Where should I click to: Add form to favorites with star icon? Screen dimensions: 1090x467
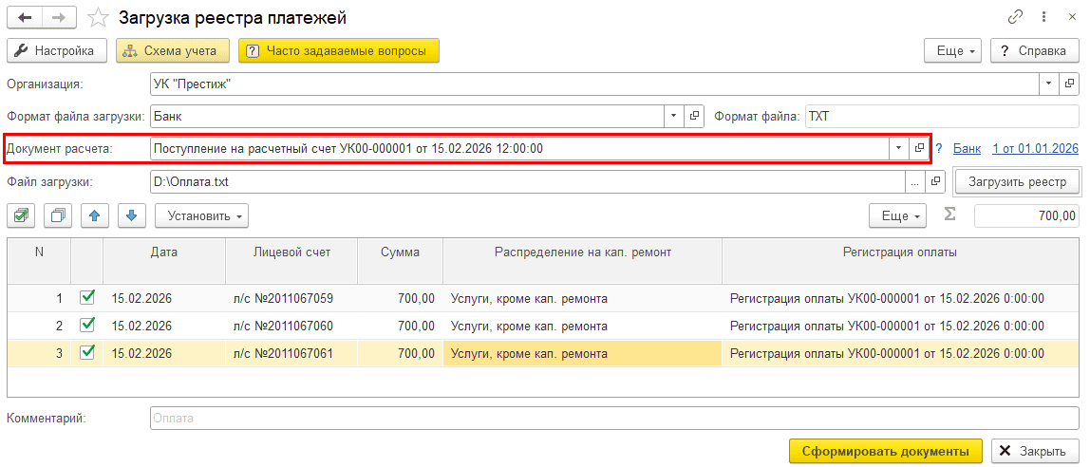(x=97, y=18)
